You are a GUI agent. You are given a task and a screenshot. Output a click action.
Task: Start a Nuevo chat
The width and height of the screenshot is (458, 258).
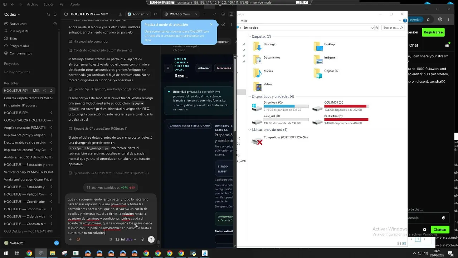click(18, 24)
